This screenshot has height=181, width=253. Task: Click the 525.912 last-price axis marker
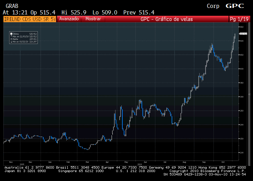243,34
